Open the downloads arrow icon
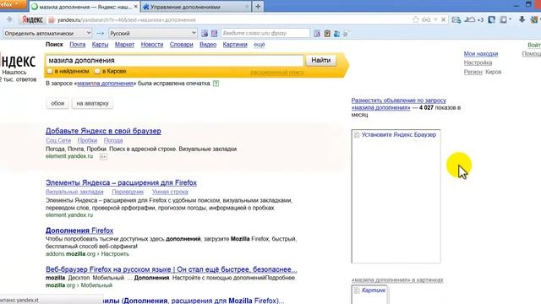 pos(522,19)
